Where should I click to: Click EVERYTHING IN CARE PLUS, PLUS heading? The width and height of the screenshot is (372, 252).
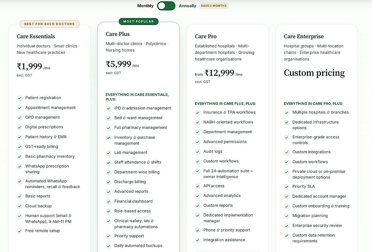225,104
